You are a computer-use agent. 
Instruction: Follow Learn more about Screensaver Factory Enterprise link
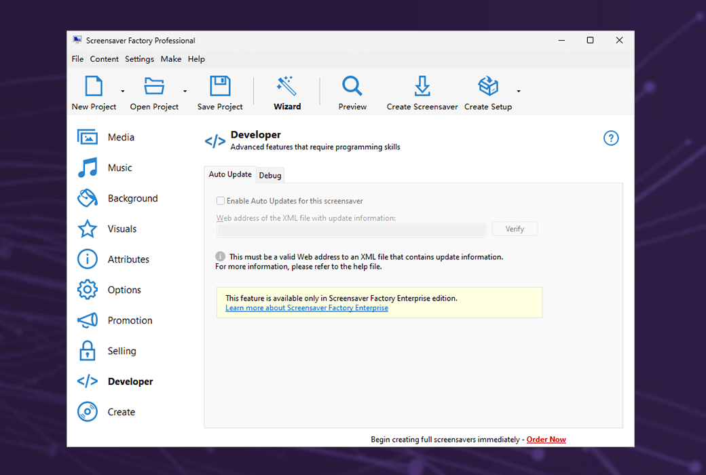[307, 308]
